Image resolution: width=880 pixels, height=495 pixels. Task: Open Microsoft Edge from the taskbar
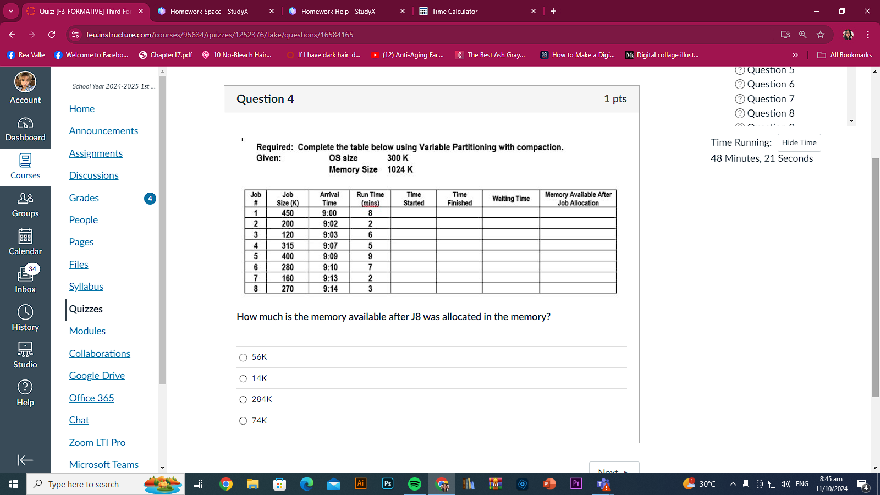pyautogui.click(x=307, y=484)
